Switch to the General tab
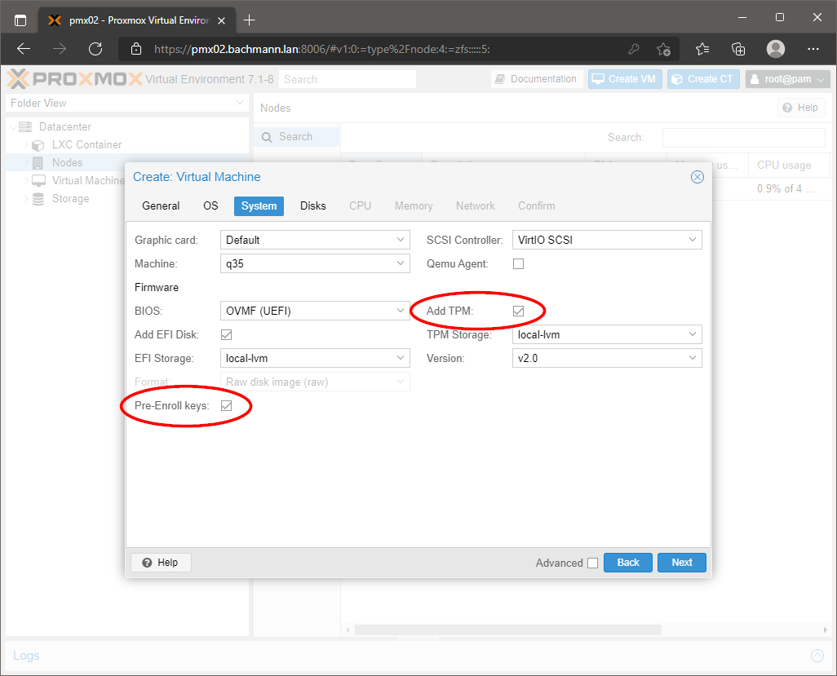The width and height of the screenshot is (837, 676). click(161, 206)
